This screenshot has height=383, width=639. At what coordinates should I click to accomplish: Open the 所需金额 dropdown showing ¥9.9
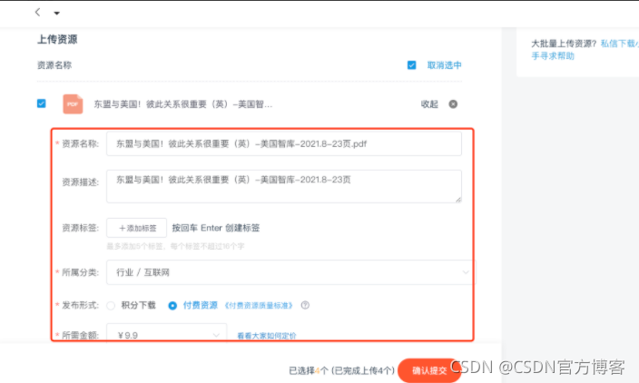tap(166, 333)
